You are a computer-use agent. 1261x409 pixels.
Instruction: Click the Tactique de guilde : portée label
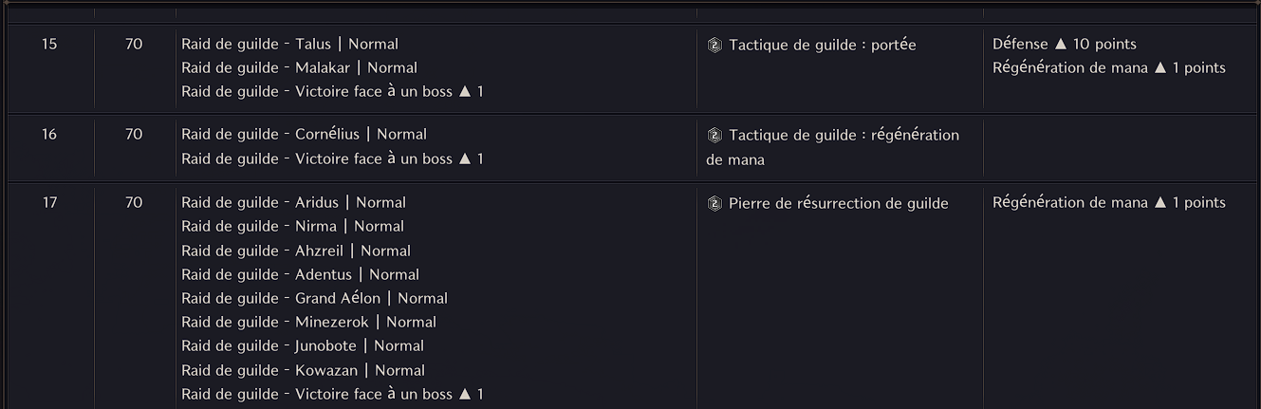pyautogui.click(x=822, y=45)
